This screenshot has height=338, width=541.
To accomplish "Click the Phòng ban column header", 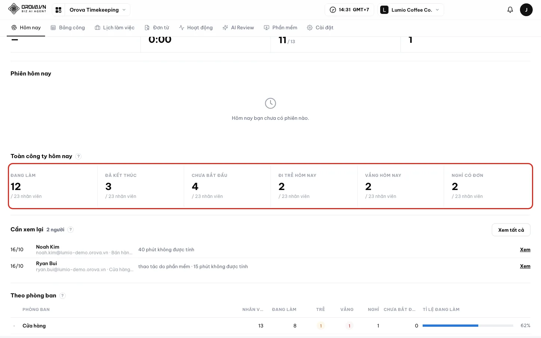I will (36, 309).
